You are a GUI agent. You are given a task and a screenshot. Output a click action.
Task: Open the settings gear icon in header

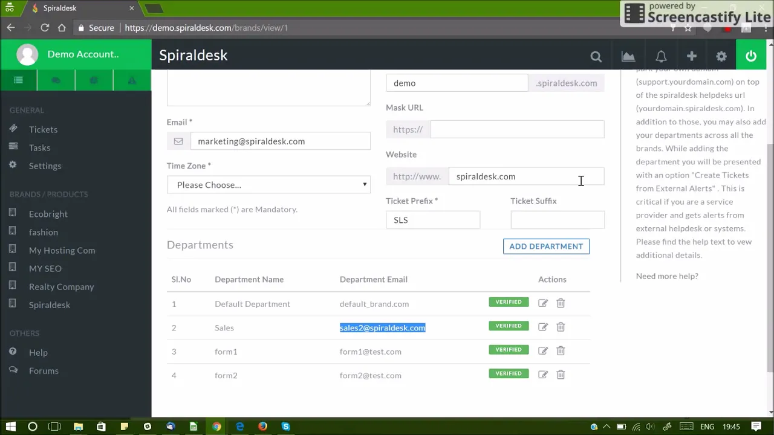point(721,56)
